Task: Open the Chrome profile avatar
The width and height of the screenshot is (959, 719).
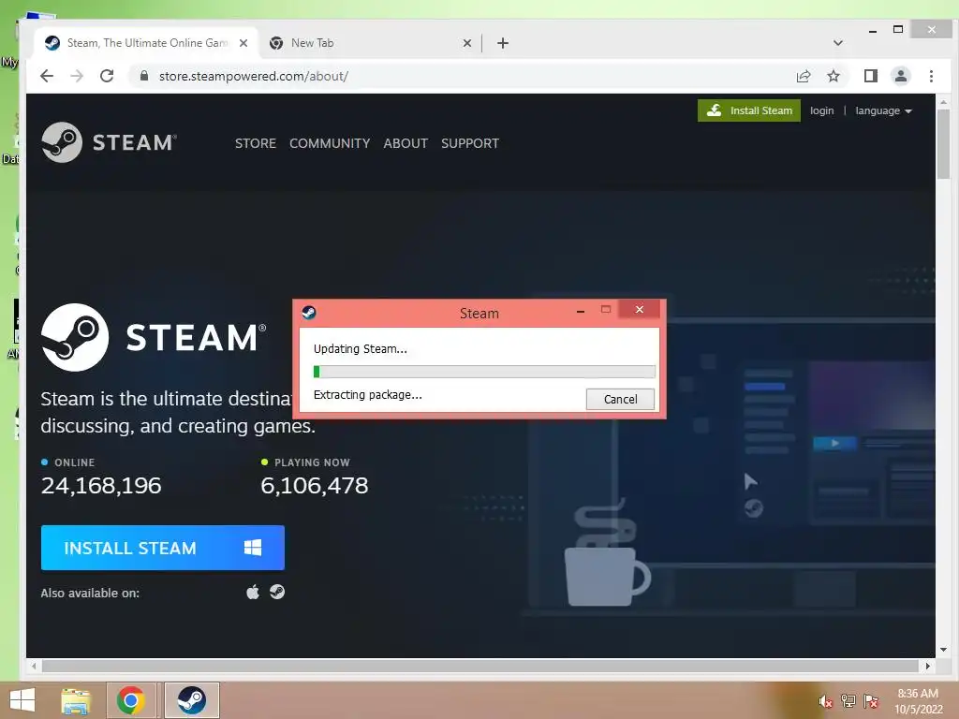Action: 900,76
